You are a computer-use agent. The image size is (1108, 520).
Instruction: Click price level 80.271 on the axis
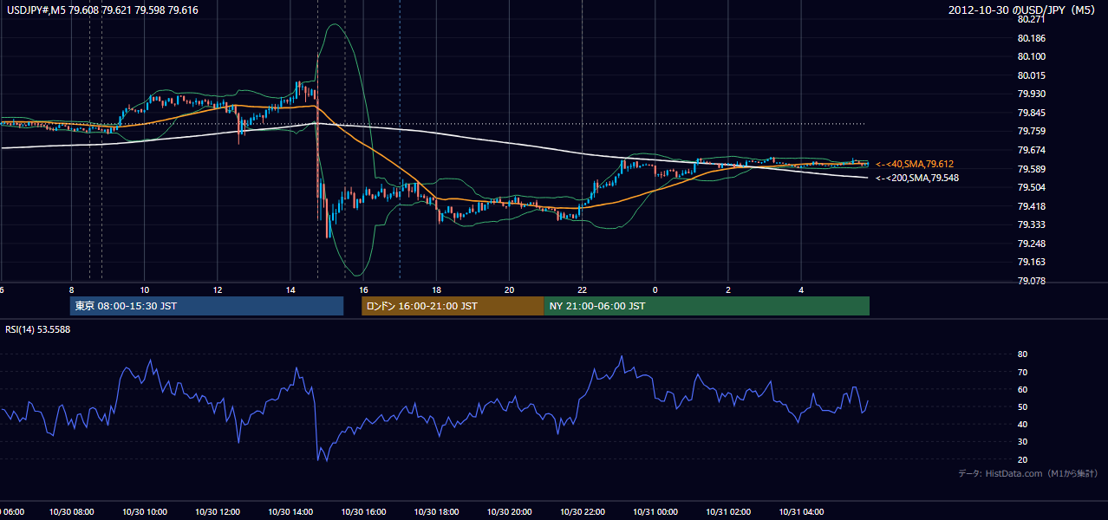[1032, 19]
